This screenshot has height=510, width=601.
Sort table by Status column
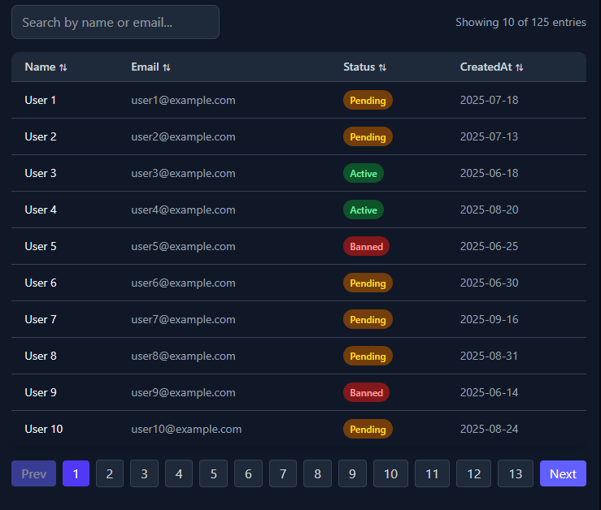coord(364,67)
